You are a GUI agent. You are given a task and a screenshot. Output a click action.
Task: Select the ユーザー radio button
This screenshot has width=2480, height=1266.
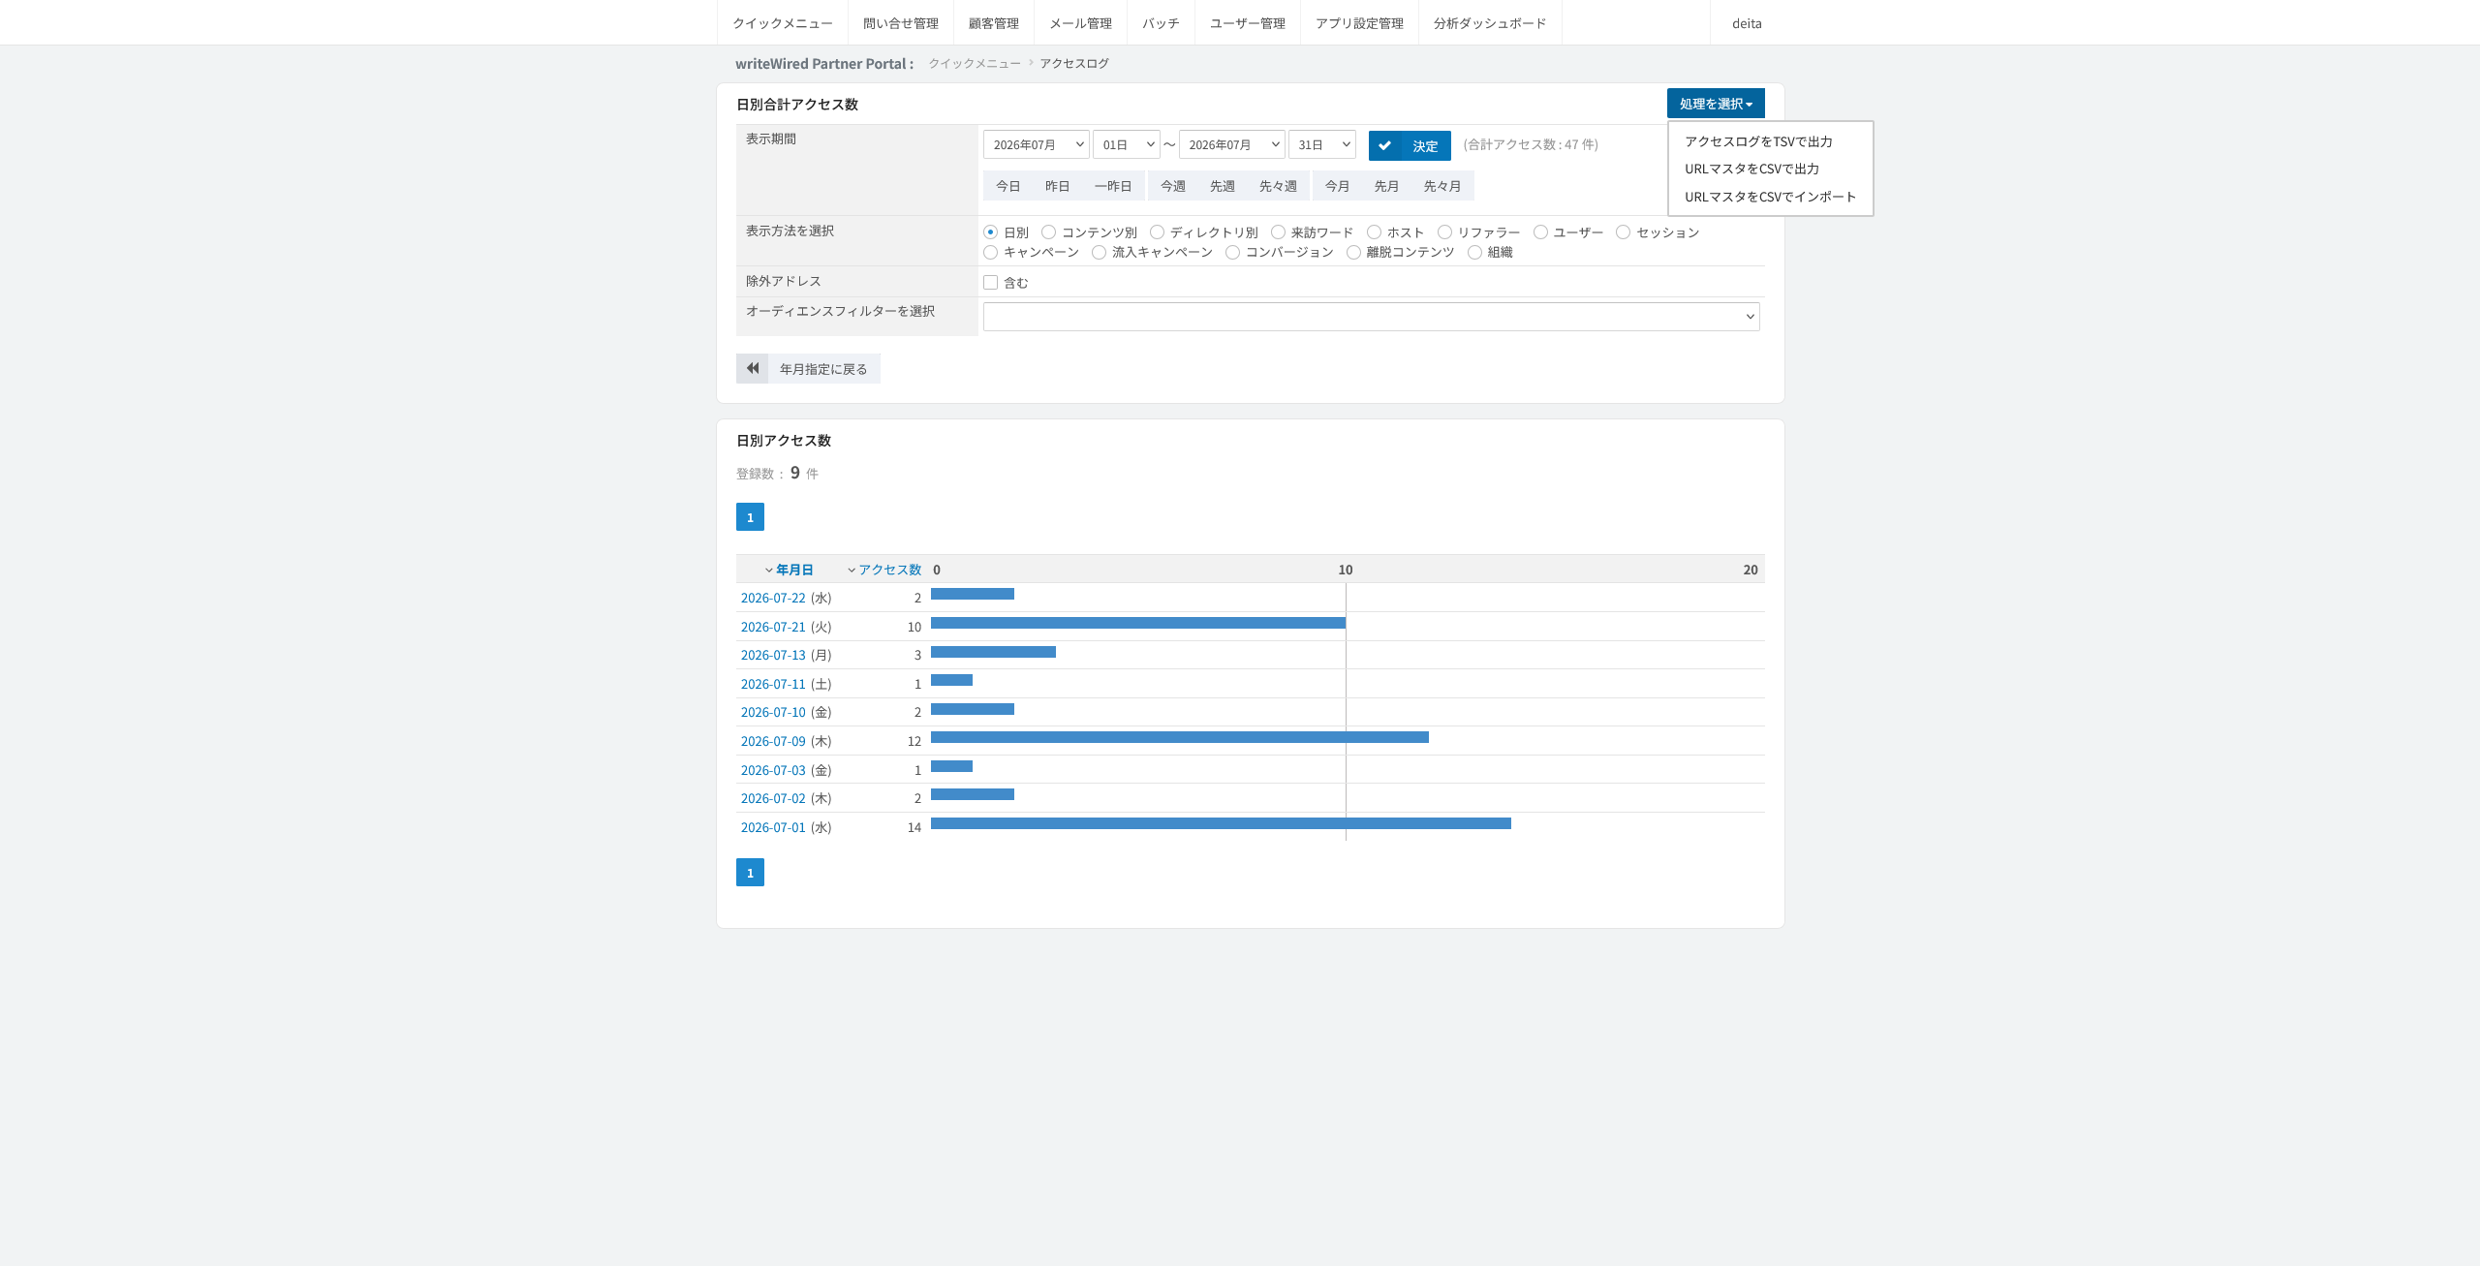(x=1540, y=232)
